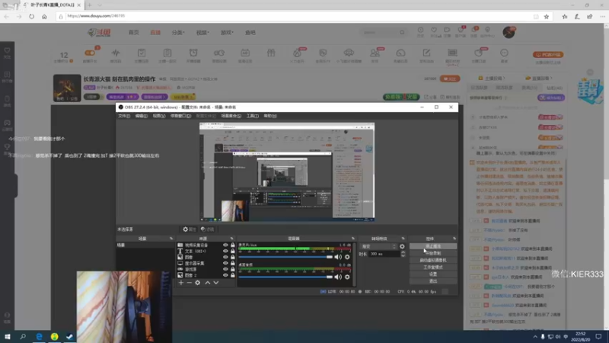Open the Windows Start menu
This screenshot has width=609, height=343.
coord(7,336)
